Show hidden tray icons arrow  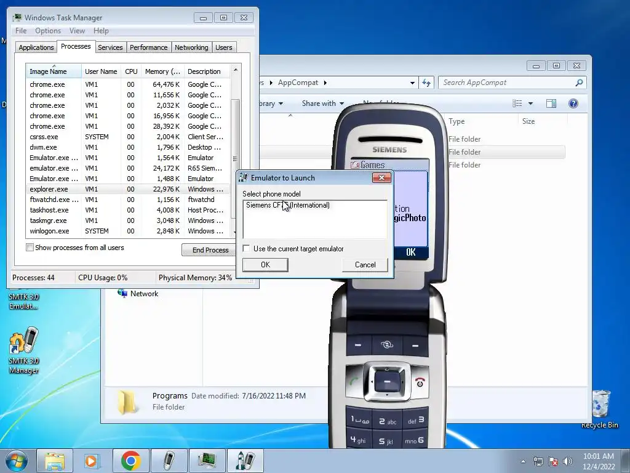523,461
